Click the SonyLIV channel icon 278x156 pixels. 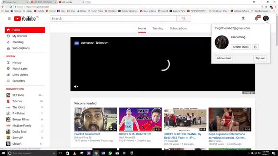pos(8,138)
